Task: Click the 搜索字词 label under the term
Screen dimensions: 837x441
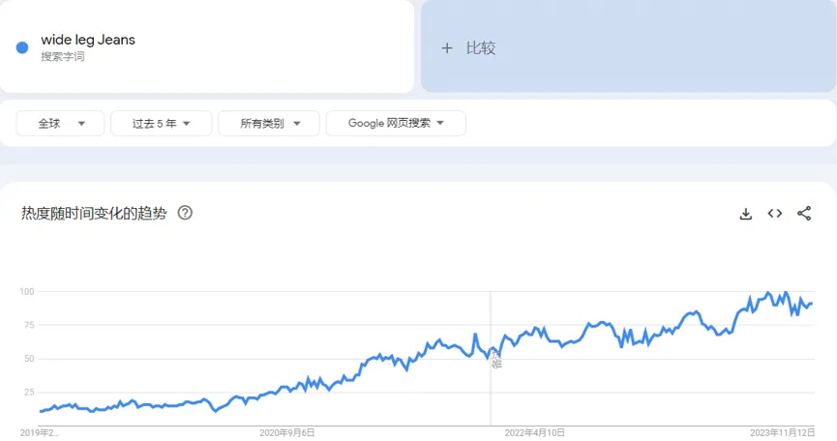Action: pos(63,56)
